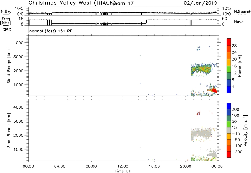Image resolution: width=251 pixels, height=173 pixels.
Task: Click the '18' tick on frequency axis
Action: [21, 19]
